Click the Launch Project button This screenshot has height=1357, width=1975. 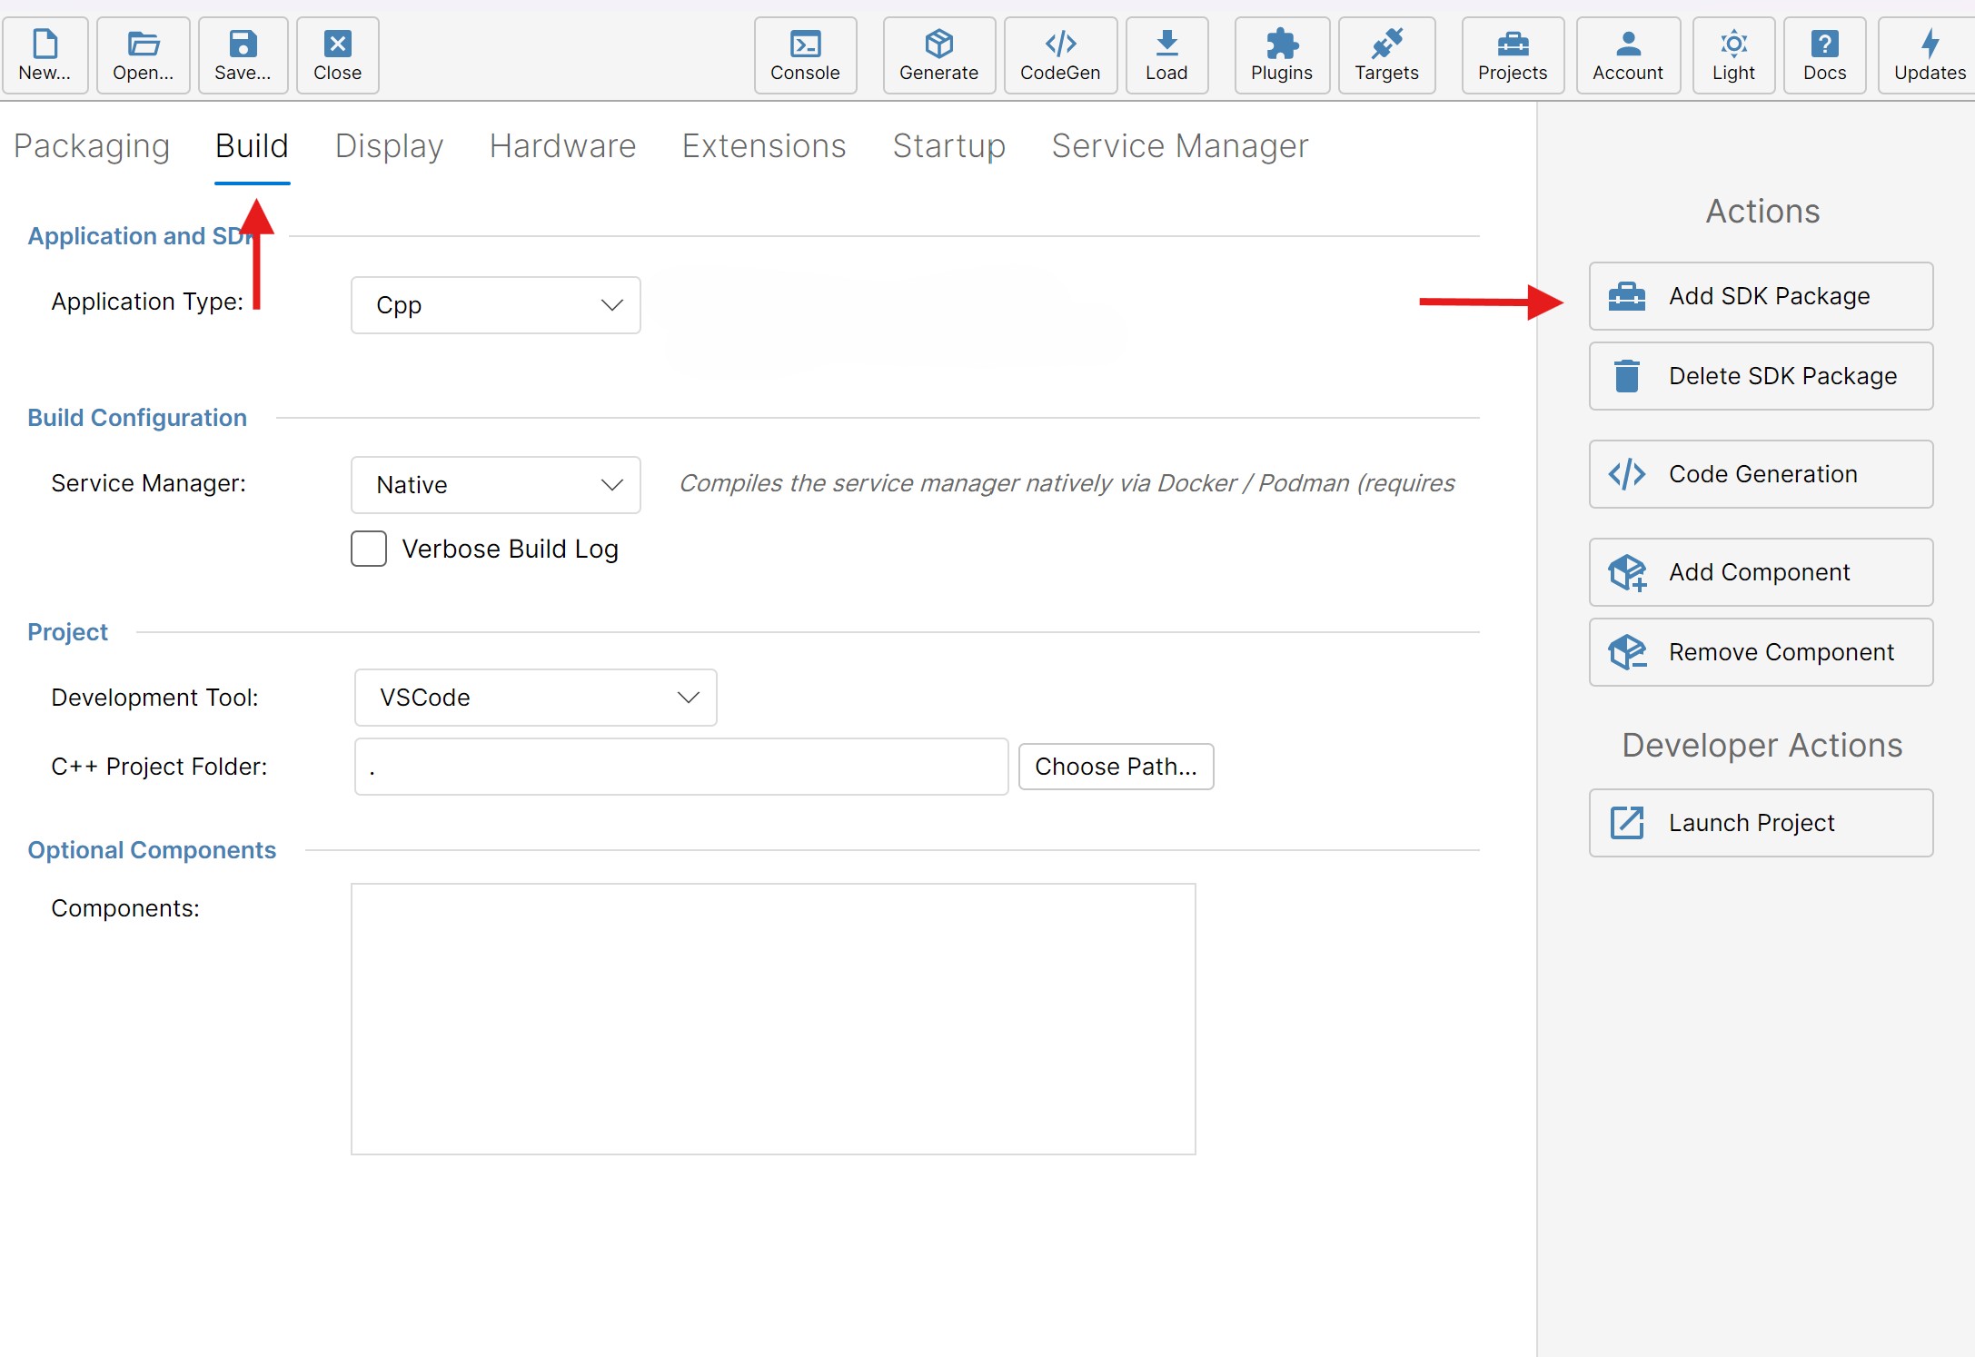coord(1761,823)
